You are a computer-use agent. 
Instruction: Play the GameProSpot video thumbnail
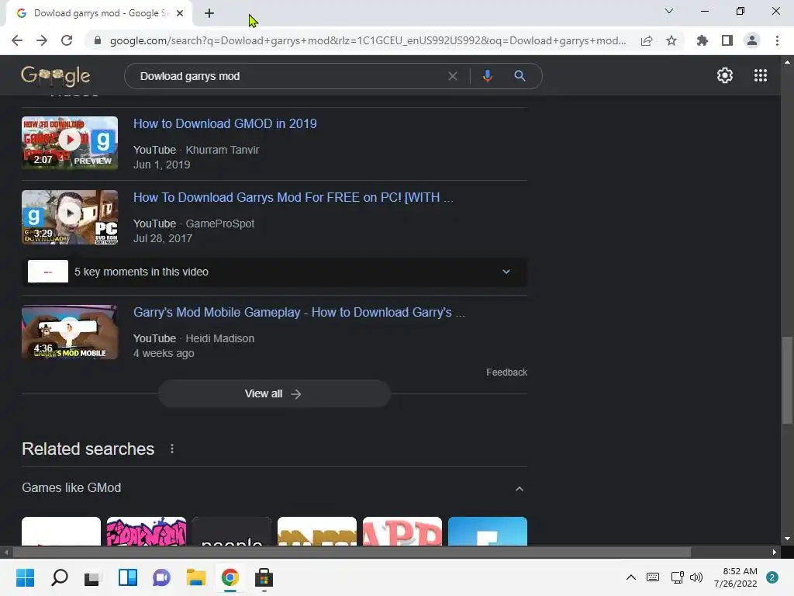tap(70, 217)
